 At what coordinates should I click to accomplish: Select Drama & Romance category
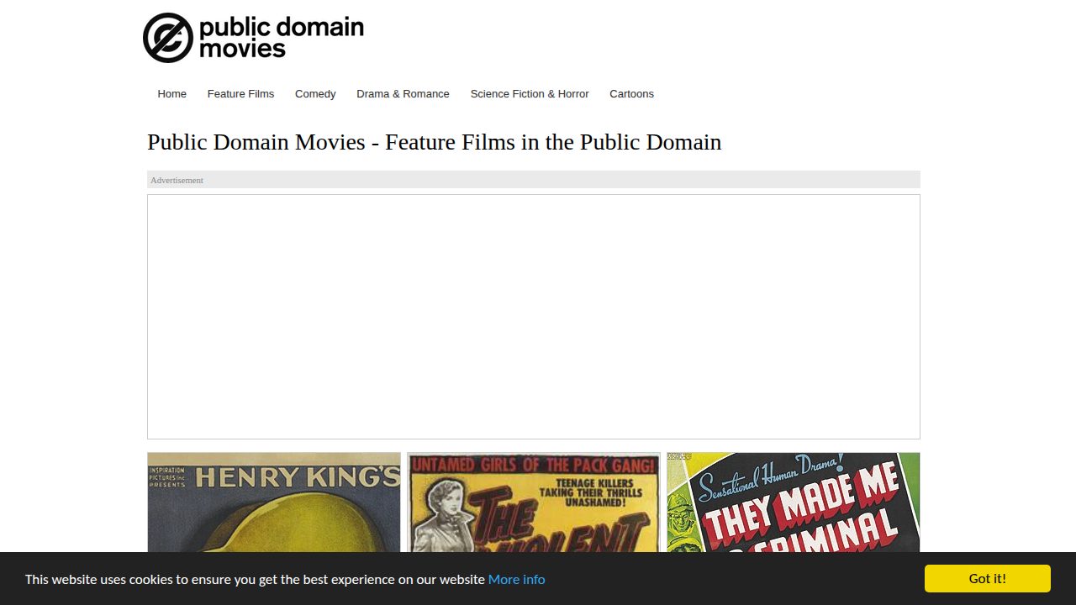coord(403,94)
